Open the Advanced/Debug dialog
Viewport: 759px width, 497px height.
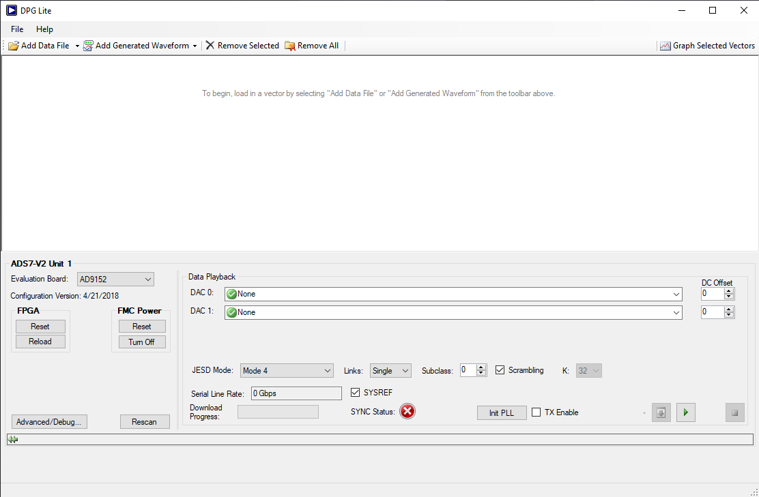point(49,421)
